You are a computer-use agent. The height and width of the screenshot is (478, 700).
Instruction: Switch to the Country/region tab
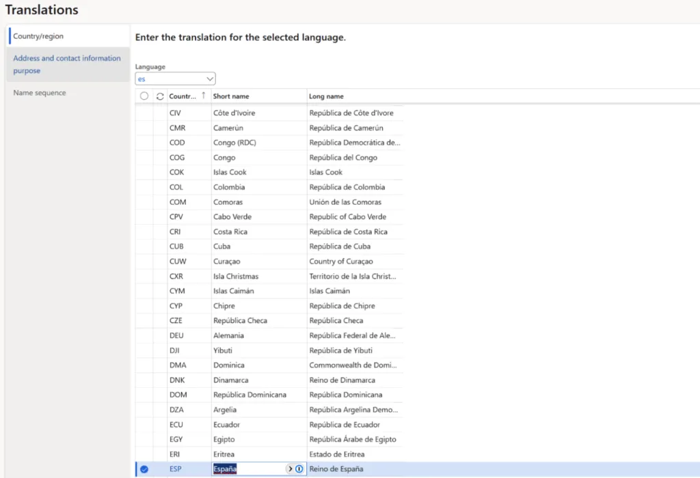(x=38, y=36)
